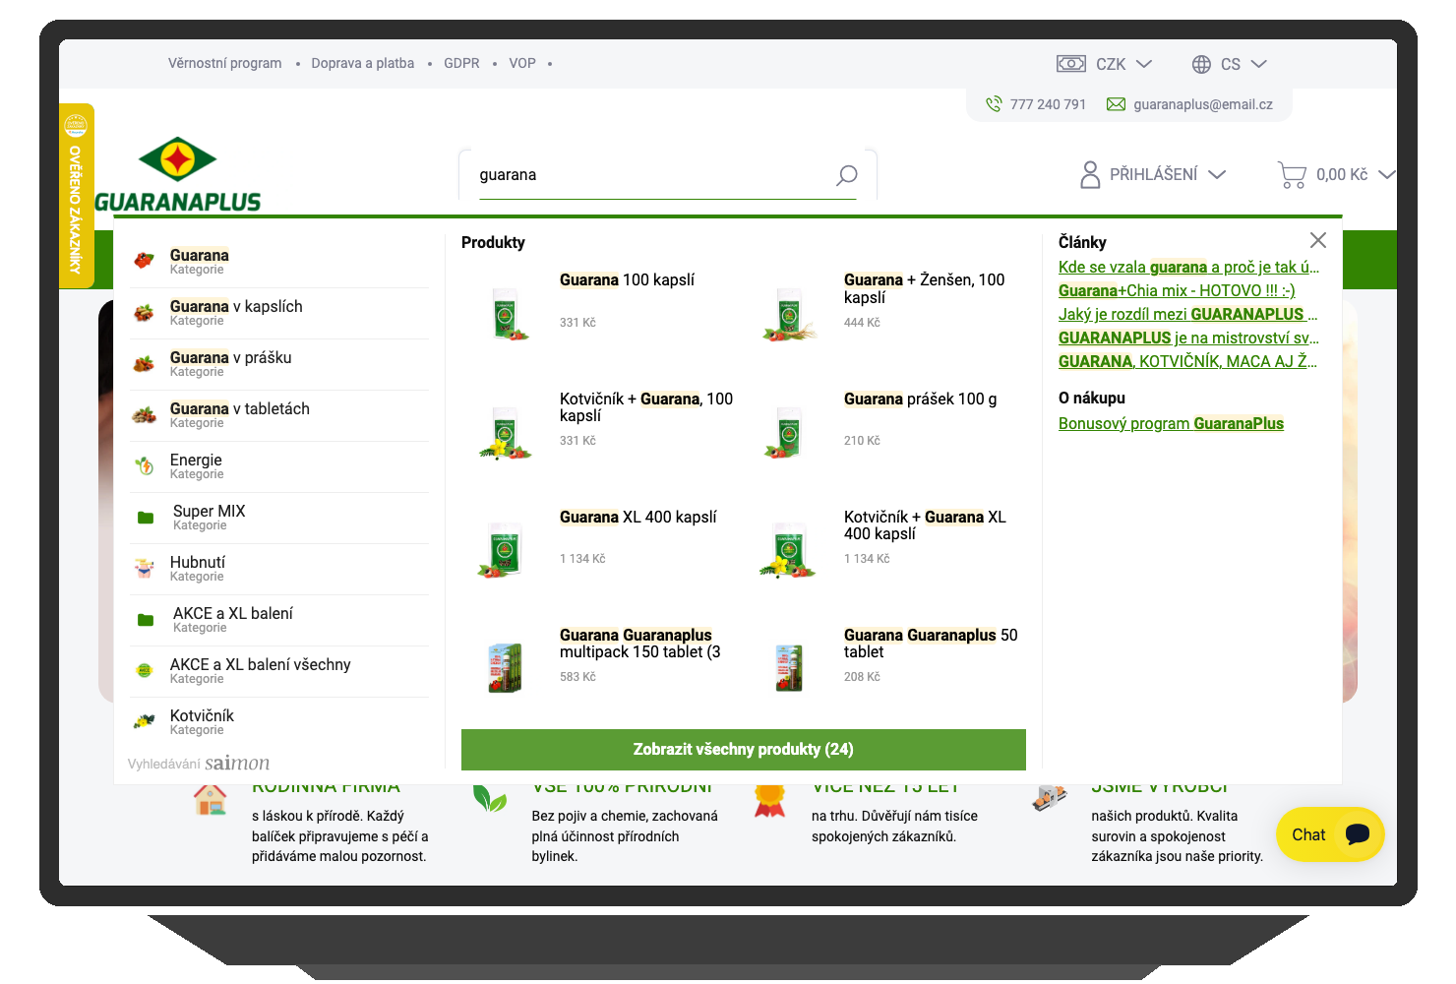Choose the Guarana v prášku category

pos(230,358)
